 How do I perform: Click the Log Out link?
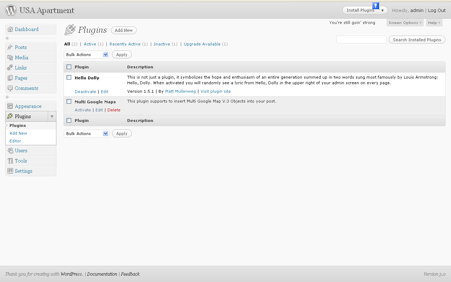[x=437, y=11]
